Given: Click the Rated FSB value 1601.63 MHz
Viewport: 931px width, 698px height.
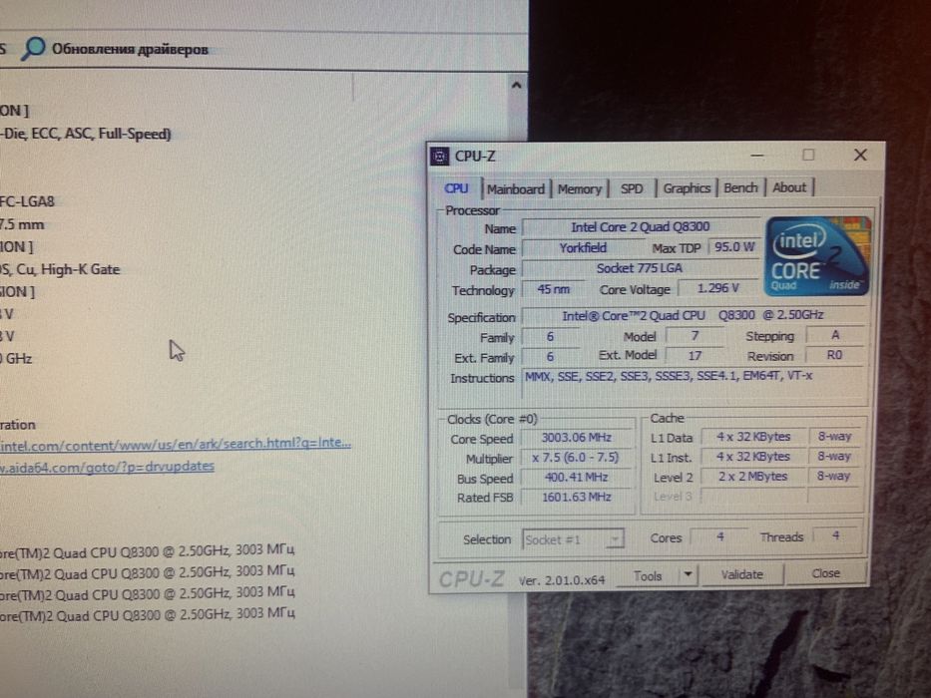Looking at the screenshot, I should 576,497.
